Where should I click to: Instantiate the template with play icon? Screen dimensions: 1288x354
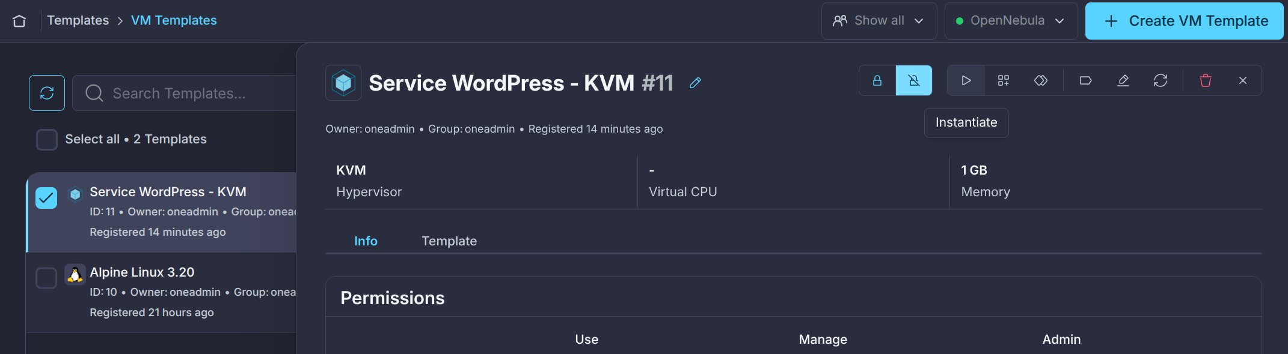point(966,80)
